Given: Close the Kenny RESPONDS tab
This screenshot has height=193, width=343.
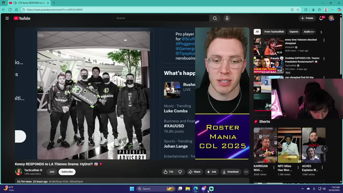Looking at the screenshot, I should [x=48, y=3].
